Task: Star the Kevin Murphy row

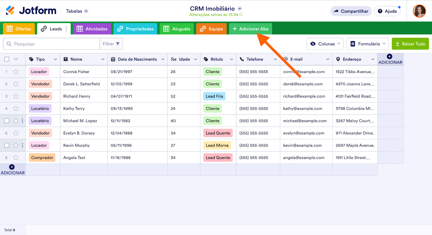Action: (x=16, y=145)
